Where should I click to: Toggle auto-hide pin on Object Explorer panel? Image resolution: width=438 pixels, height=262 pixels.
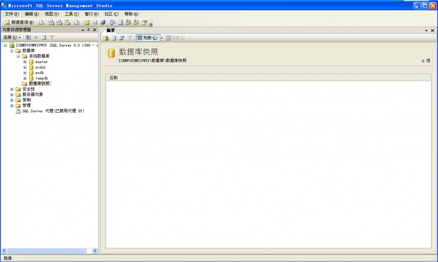(88, 30)
